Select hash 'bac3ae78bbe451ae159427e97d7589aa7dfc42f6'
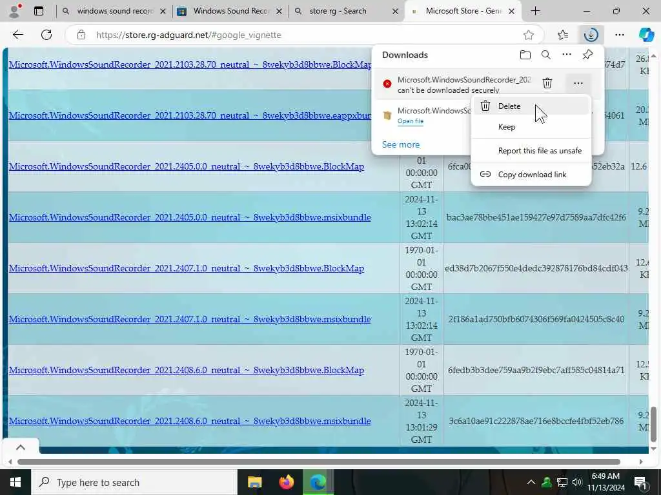 tap(536, 218)
